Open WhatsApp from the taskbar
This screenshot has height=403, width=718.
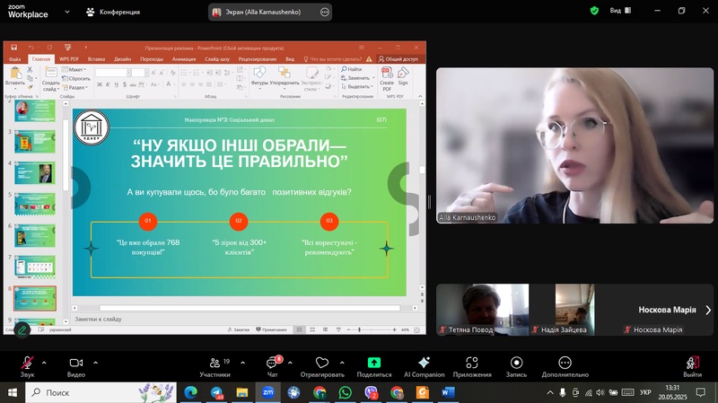pyautogui.click(x=346, y=393)
